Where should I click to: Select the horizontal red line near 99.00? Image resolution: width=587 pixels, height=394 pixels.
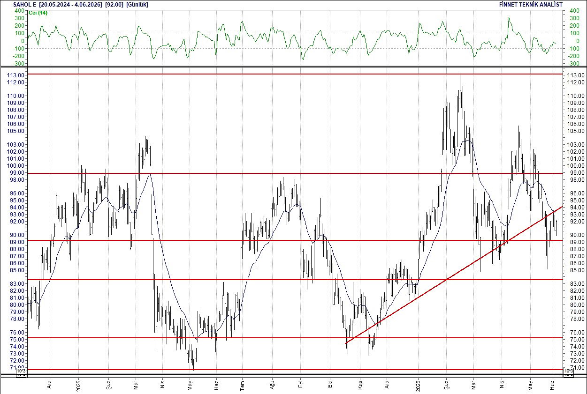(295, 173)
